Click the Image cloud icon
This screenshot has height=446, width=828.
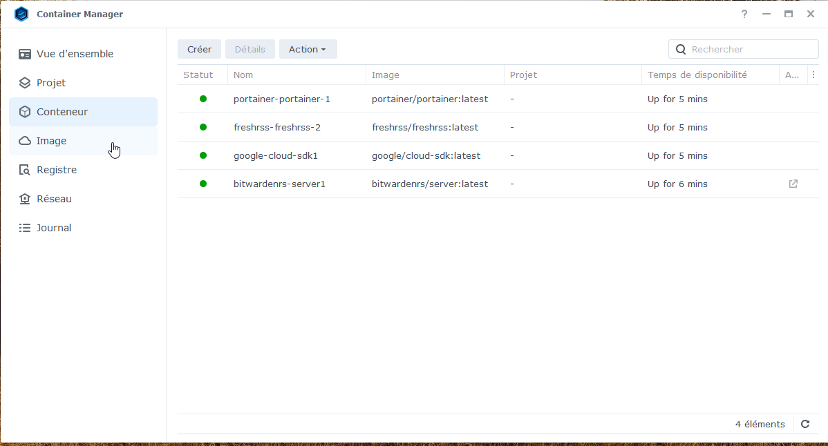(x=25, y=141)
